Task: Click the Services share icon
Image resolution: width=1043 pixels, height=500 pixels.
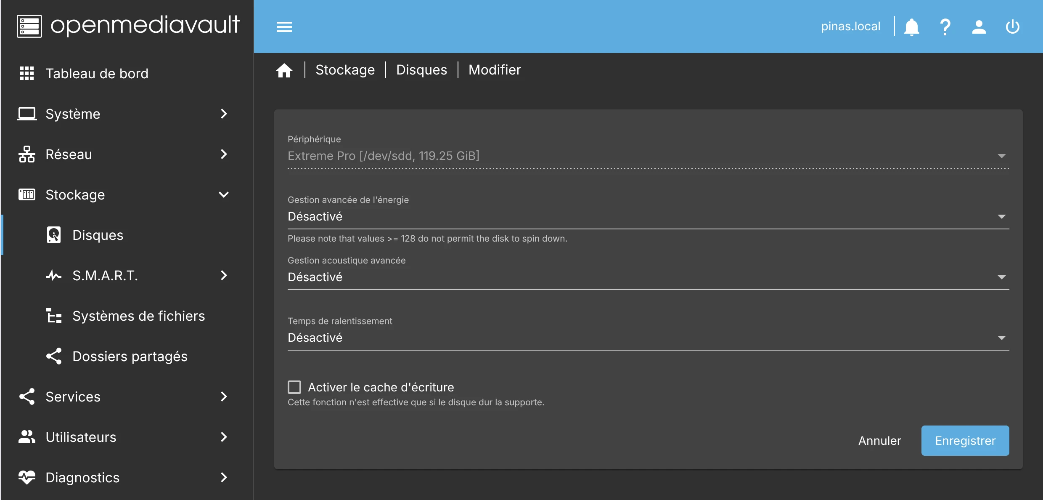Action: (x=27, y=396)
